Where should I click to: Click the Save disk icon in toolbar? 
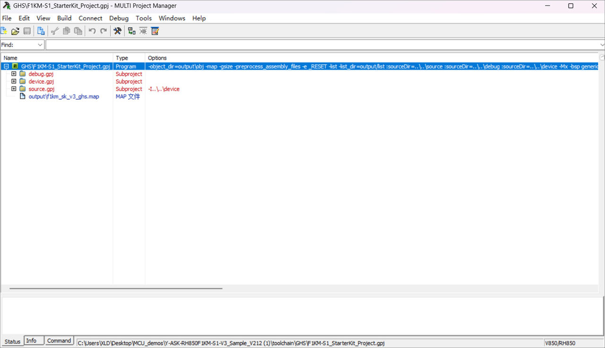coord(27,31)
